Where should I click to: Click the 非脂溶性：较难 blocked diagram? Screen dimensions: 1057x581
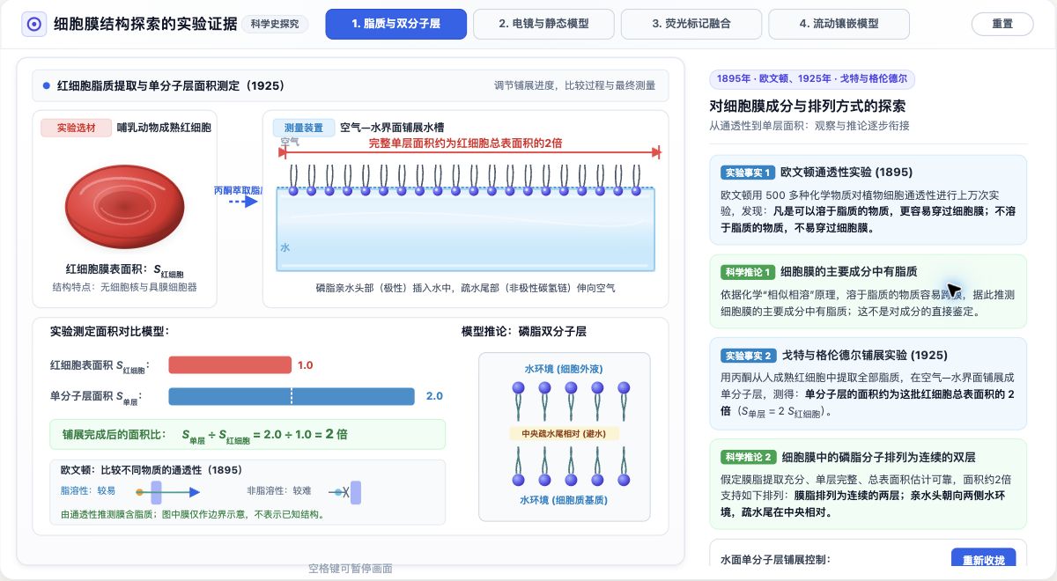pyautogui.click(x=345, y=492)
